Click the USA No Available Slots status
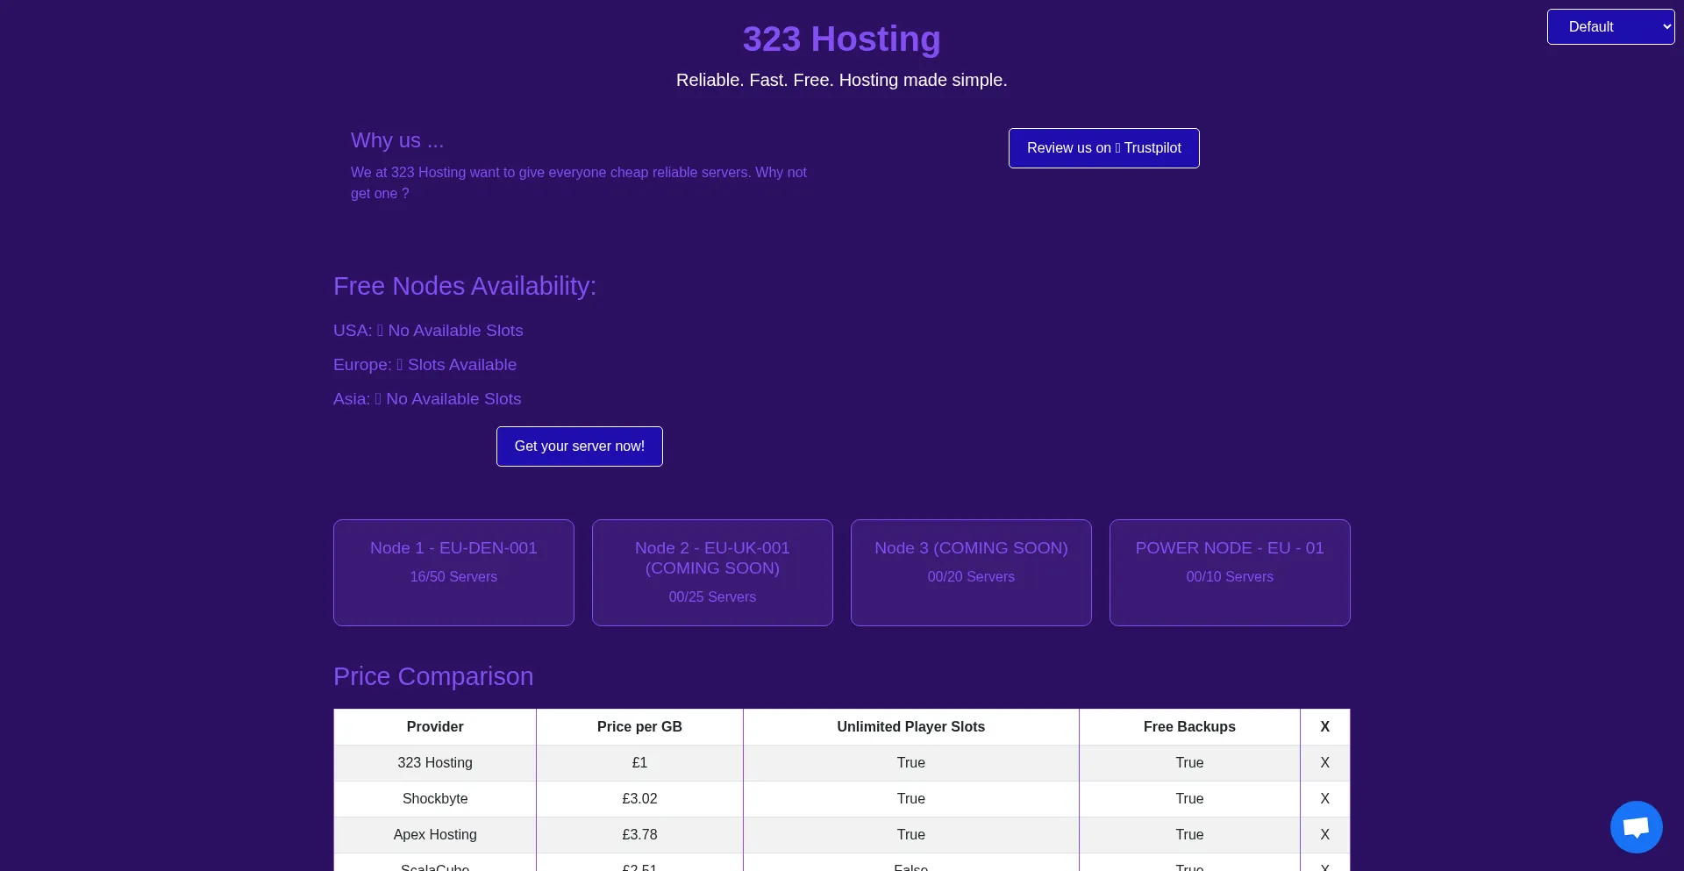 tap(428, 331)
